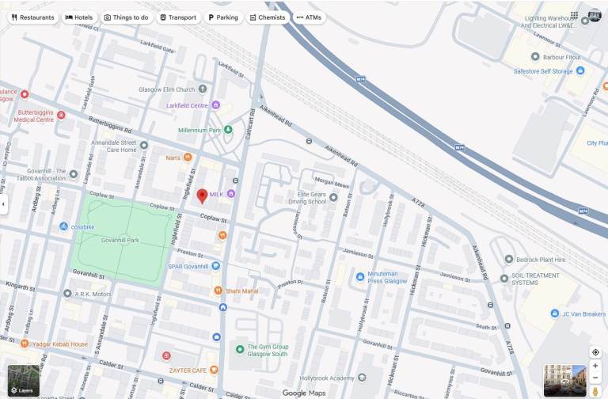The height and width of the screenshot is (399, 608).
Task: Show Chemists on the map
Action: point(267,17)
